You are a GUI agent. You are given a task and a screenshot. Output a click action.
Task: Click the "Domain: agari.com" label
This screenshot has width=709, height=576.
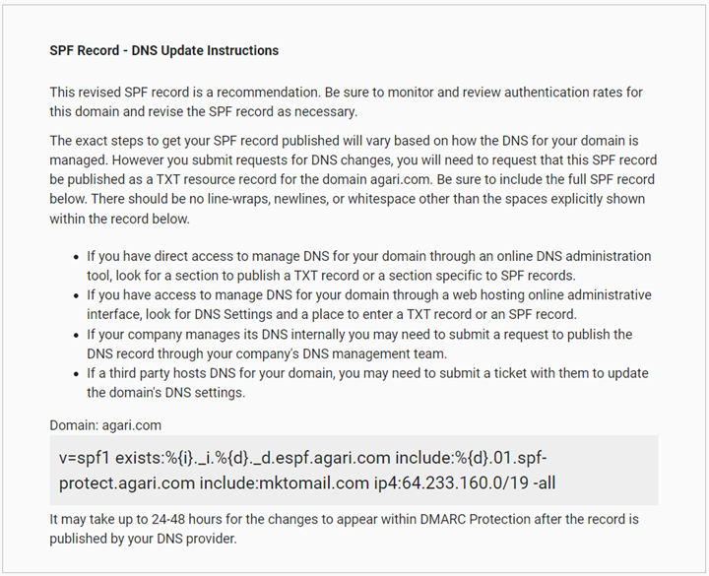[105, 425]
